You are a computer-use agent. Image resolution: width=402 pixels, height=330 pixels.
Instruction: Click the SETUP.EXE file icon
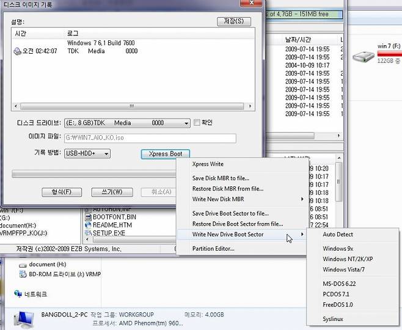point(87,233)
